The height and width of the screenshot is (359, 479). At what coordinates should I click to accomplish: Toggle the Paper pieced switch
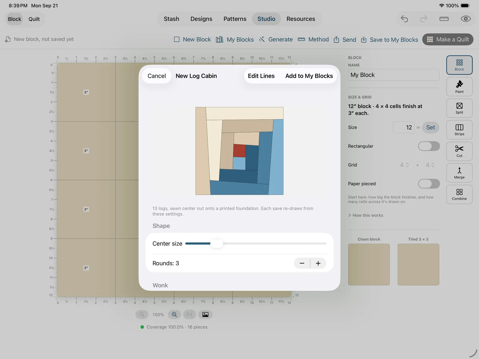click(429, 184)
